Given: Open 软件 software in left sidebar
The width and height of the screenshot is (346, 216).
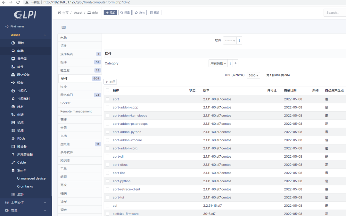Looking at the screenshot, I should (x=20, y=67).
